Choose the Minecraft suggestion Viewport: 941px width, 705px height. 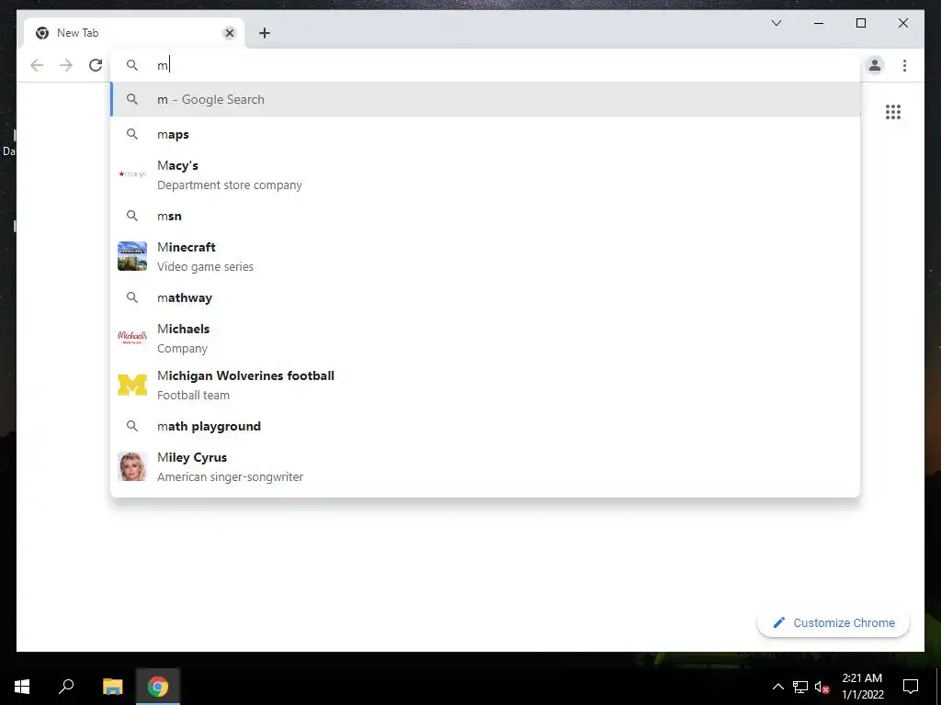[485, 257]
